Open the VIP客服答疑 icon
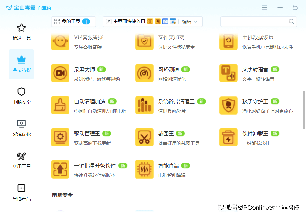Image resolution: width=306 pixels, height=214 pixels. pyautogui.click(x=60, y=42)
